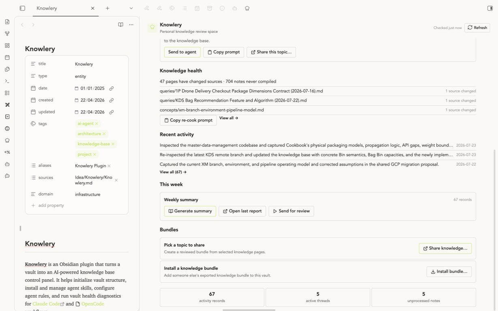The height and width of the screenshot is (311, 498).
Task: Open the OpenCode link in note
Action: coord(92,304)
